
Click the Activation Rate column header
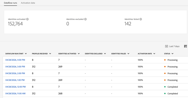point(145,54)
